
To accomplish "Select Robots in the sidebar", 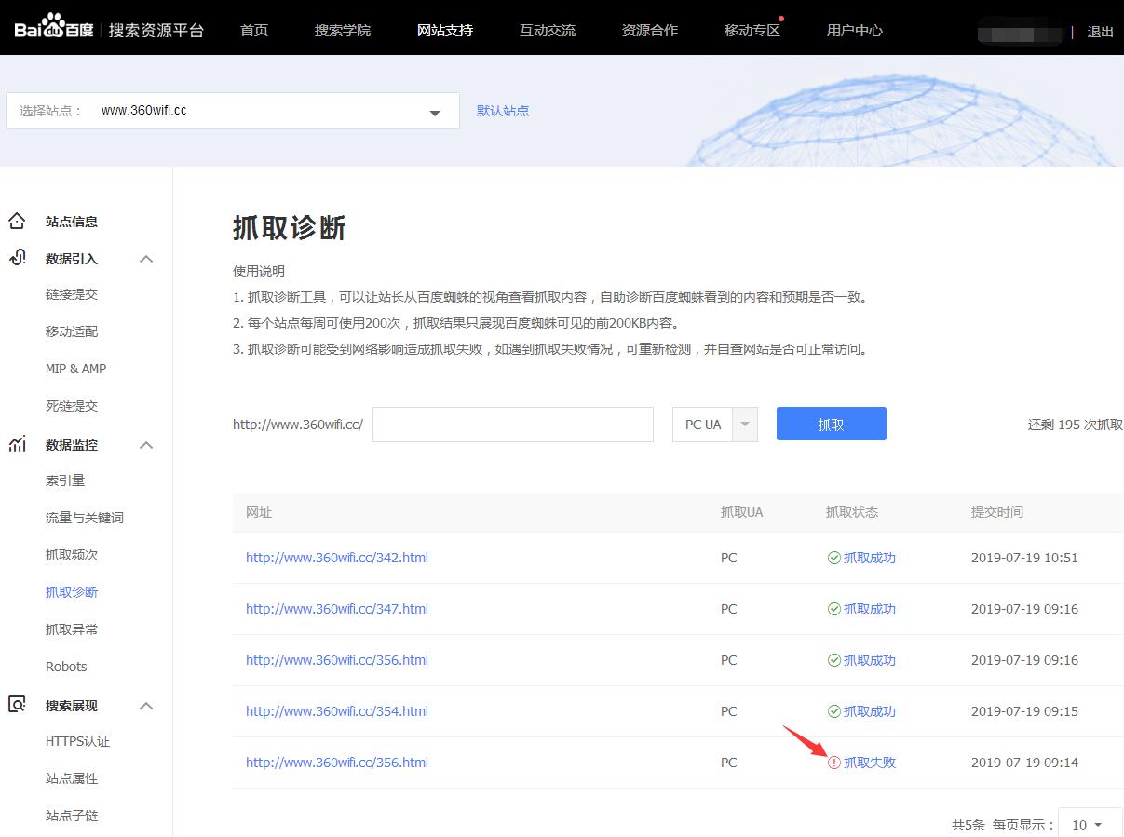I will coord(66,666).
